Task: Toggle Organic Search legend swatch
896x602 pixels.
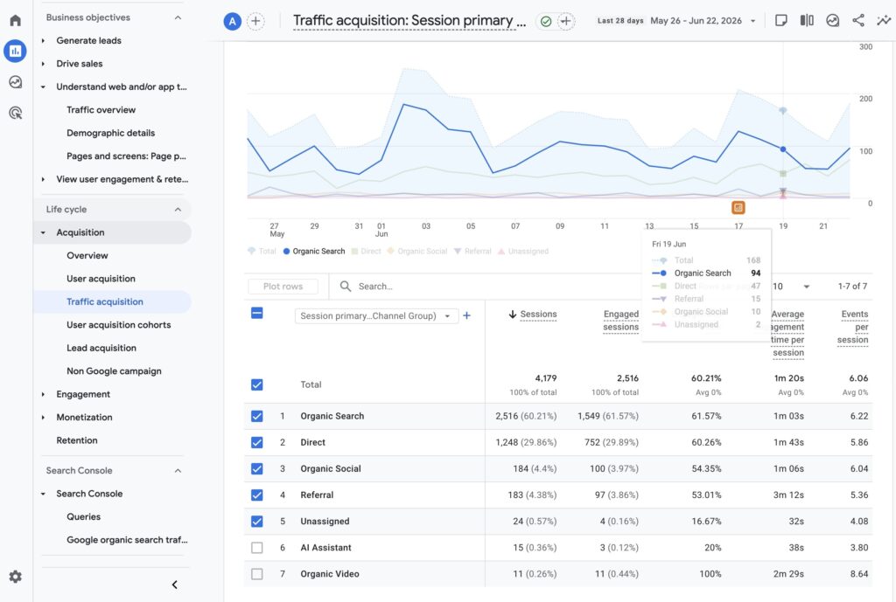Action: pyautogui.click(x=286, y=251)
